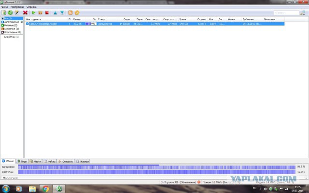Click the 09.11.2015 added-date cell
This screenshot has height=193, width=309.
pos(252,24)
